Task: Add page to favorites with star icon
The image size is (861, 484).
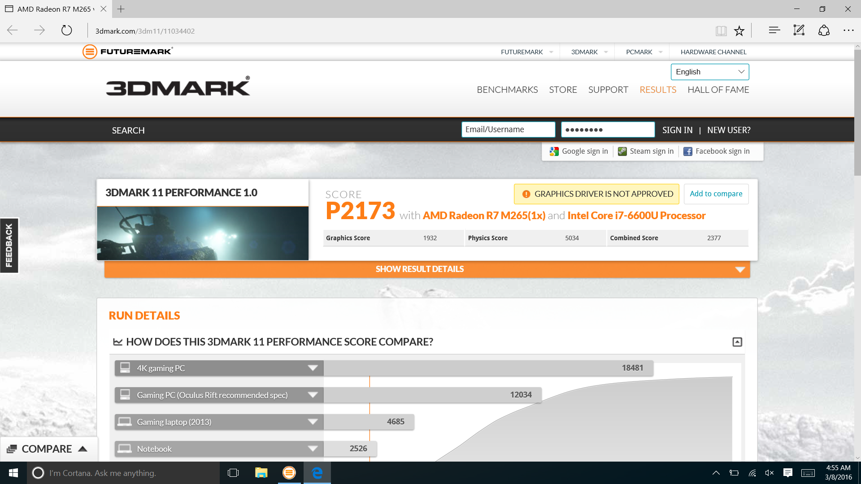Action: [739, 31]
